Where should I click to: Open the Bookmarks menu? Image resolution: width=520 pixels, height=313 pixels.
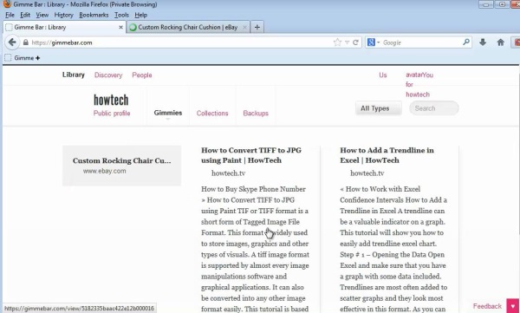94,15
